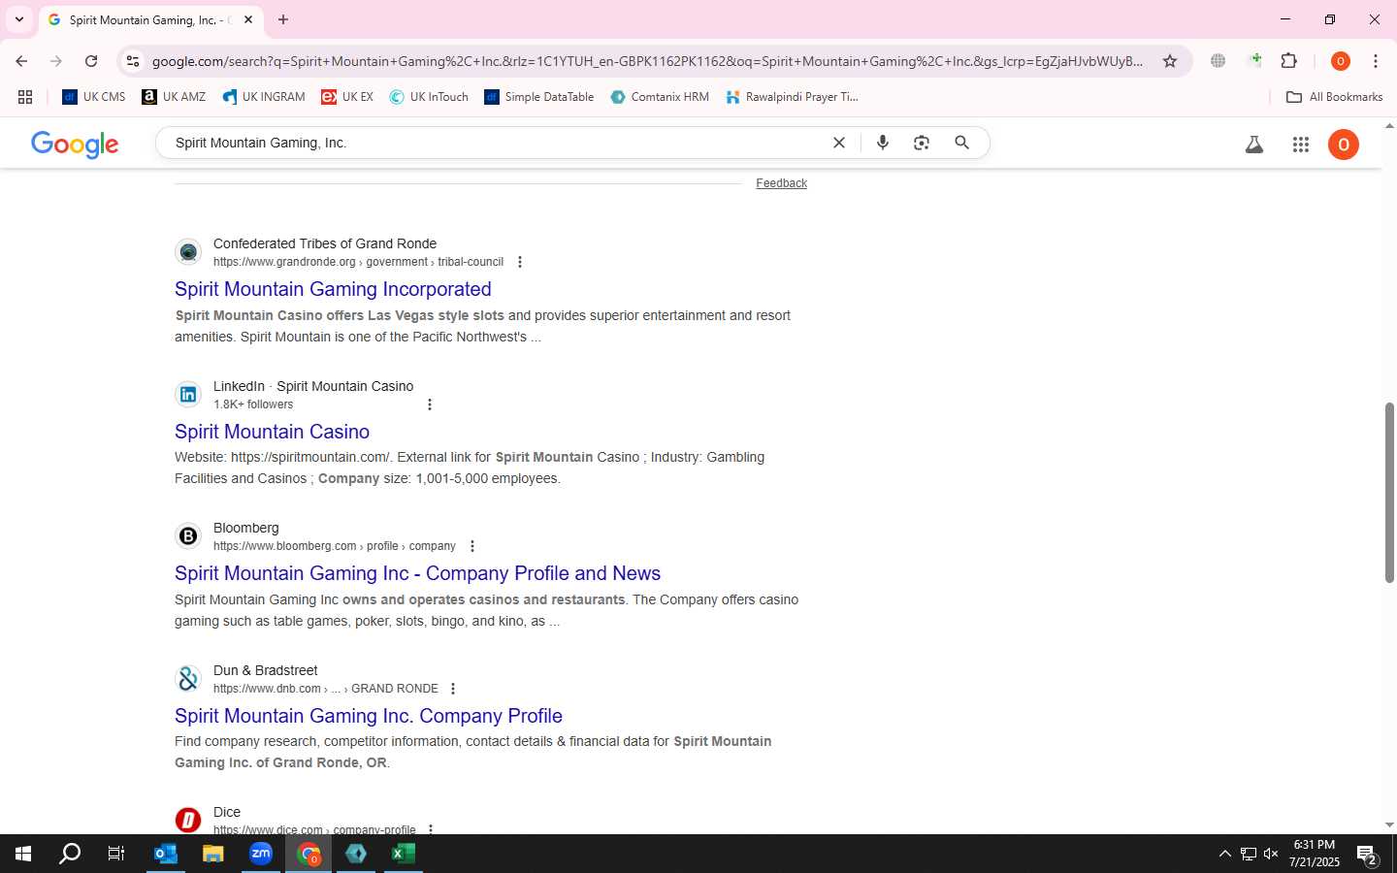Open Simple DataTable bookmark
1397x873 pixels.
[x=539, y=97]
